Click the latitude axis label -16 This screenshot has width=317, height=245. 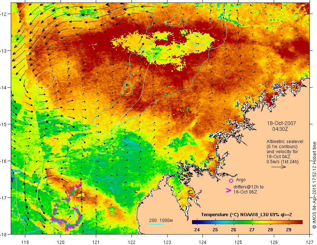coord(4,161)
